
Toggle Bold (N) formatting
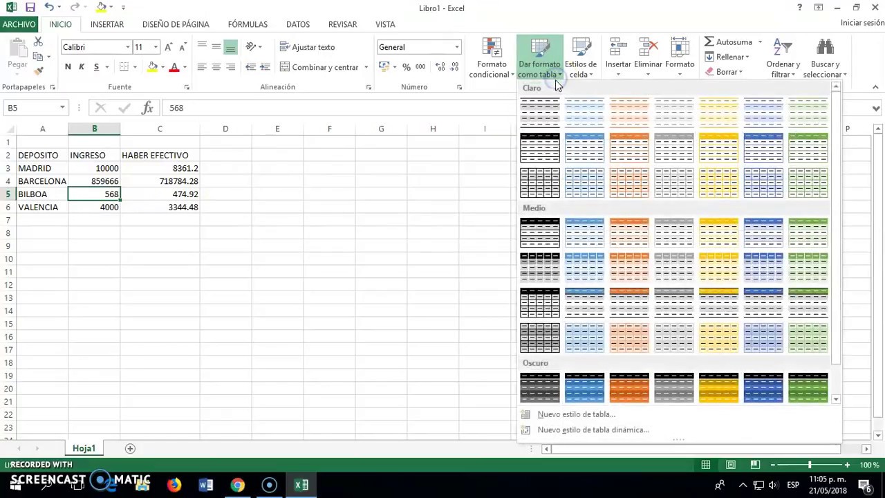pyautogui.click(x=68, y=67)
